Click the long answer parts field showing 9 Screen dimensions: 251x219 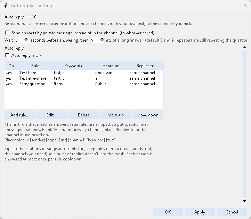pyautogui.click(x=95, y=40)
